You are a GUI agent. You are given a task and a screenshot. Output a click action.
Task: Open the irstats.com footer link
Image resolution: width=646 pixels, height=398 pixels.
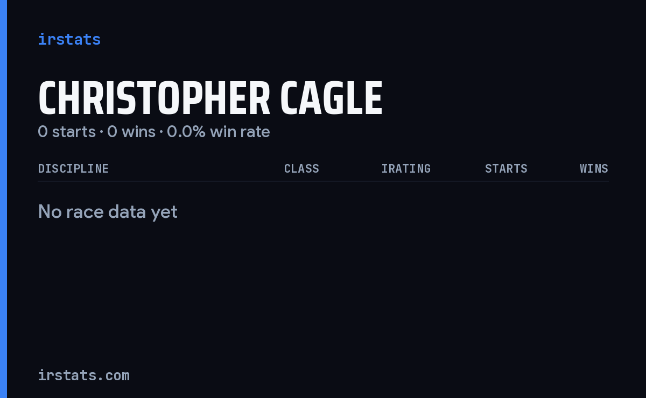(84, 375)
